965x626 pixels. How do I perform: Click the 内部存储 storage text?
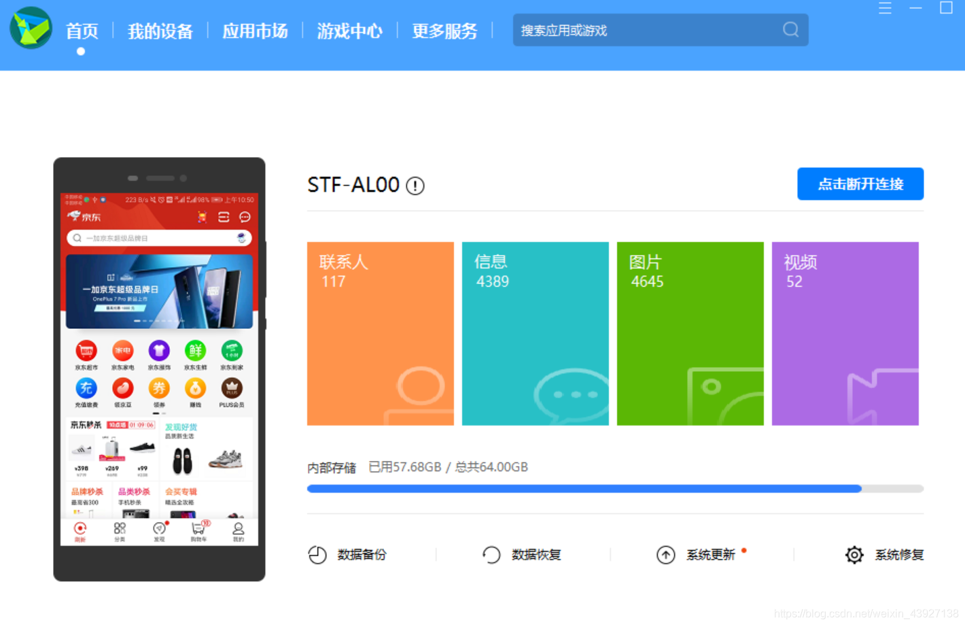332,468
